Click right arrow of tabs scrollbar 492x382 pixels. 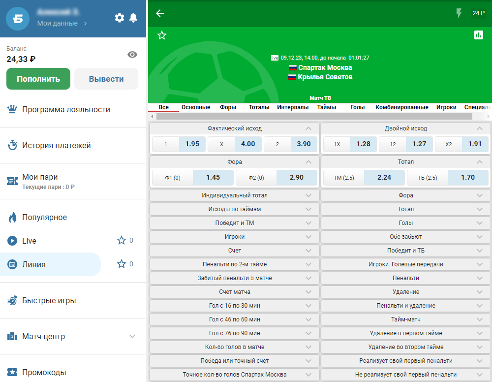(x=488, y=117)
